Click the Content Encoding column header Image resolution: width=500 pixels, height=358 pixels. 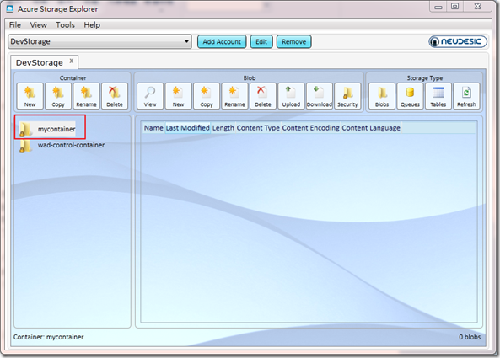point(310,128)
